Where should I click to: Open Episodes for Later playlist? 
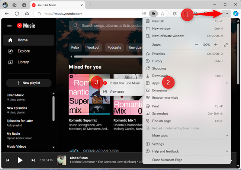click(28, 123)
